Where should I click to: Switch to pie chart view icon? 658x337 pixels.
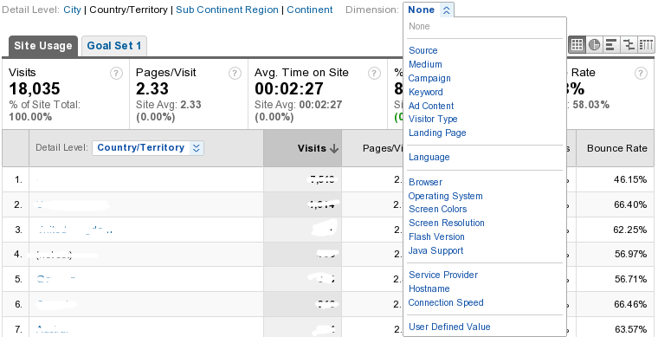click(594, 44)
